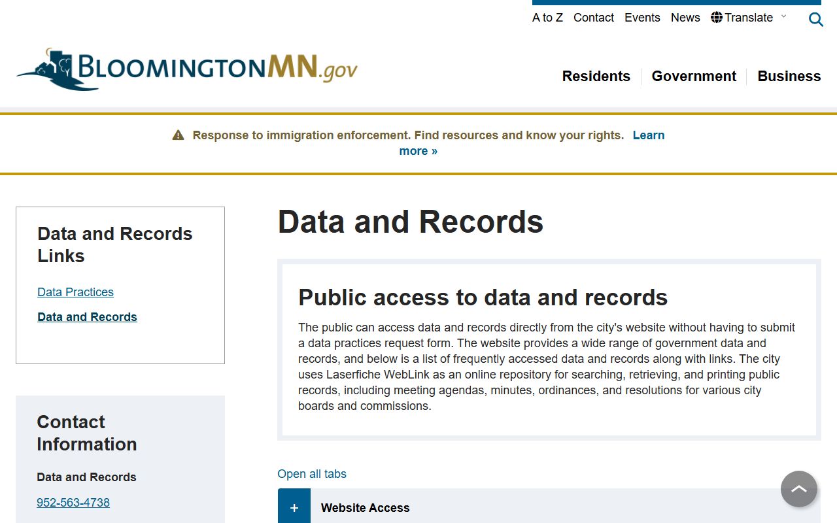Screen dimensions: 837x523
Task: Open the site search magnifier icon
Action: pos(815,20)
